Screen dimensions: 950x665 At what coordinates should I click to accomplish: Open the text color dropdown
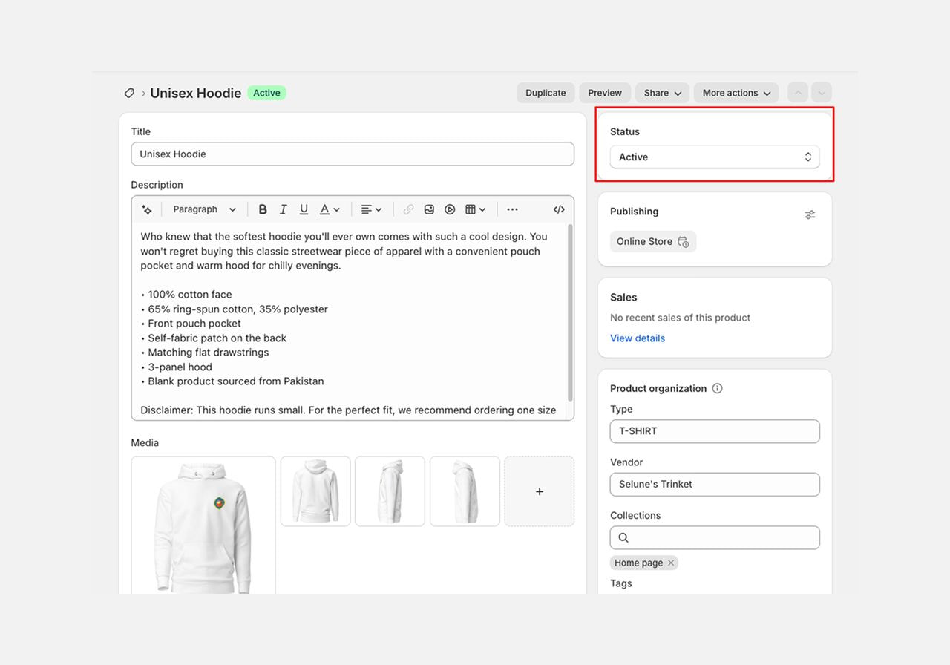330,210
